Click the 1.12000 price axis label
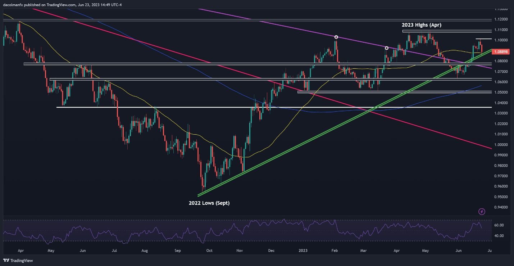 pyautogui.click(x=500, y=19)
